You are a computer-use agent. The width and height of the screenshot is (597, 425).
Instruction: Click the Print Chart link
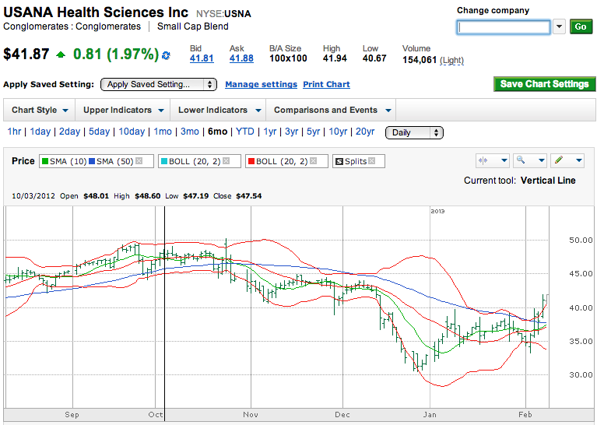coord(326,84)
